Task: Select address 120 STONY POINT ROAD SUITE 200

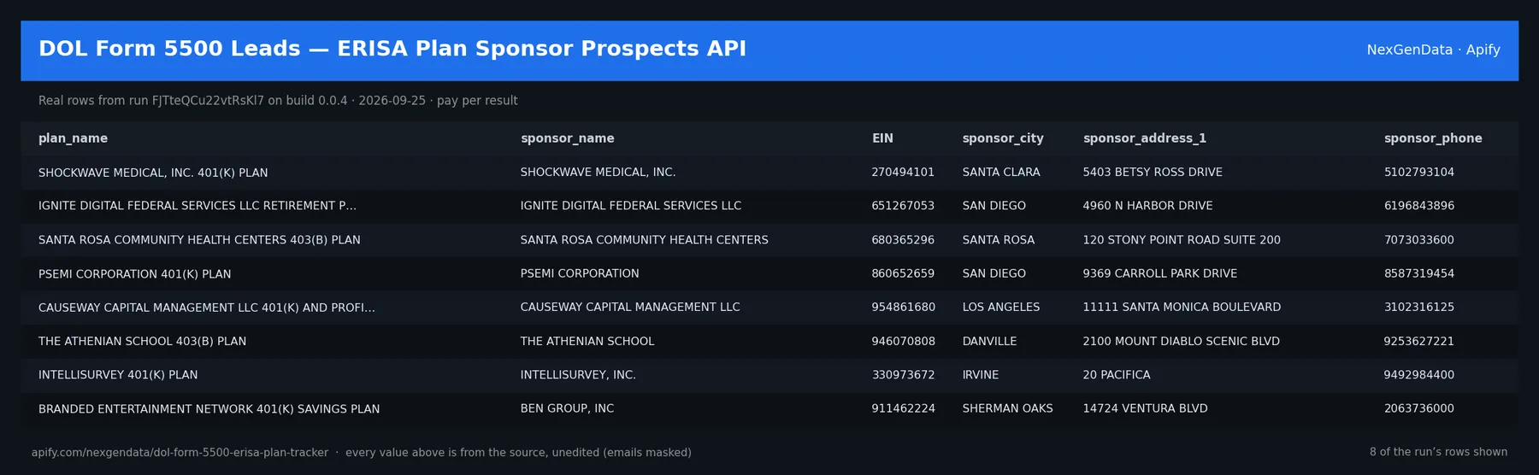Action: pyautogui.click(x=1182, y=240)
